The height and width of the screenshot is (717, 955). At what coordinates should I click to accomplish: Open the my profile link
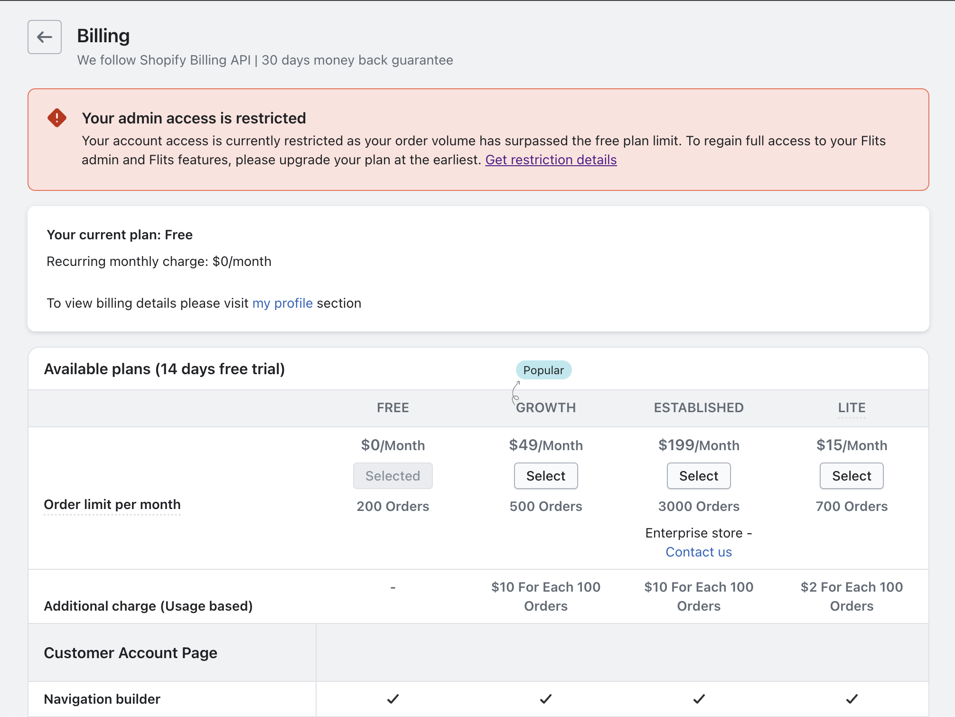pyautogui.click(x=282, y=303)
